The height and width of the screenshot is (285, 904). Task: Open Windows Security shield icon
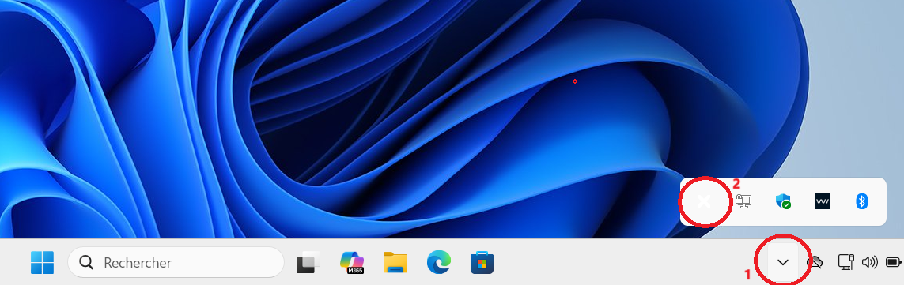[783, 201]
